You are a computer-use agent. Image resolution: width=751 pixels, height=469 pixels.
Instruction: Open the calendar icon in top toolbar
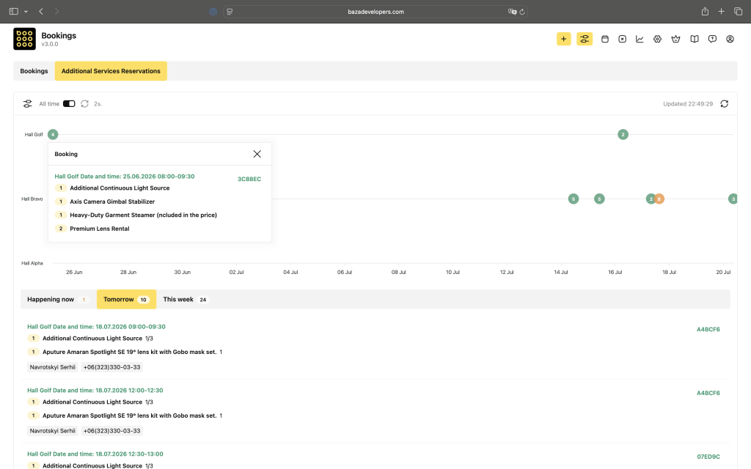[x=605, y=40]
